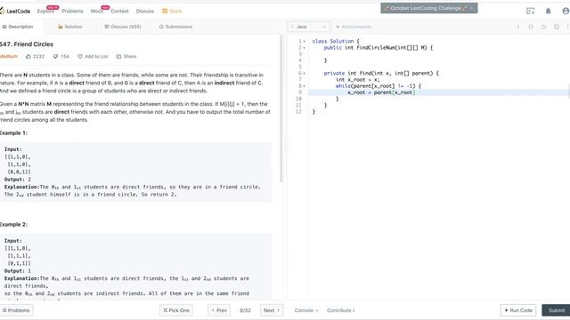
Task: Show editor info icon
Action: (x=518, y=27)
